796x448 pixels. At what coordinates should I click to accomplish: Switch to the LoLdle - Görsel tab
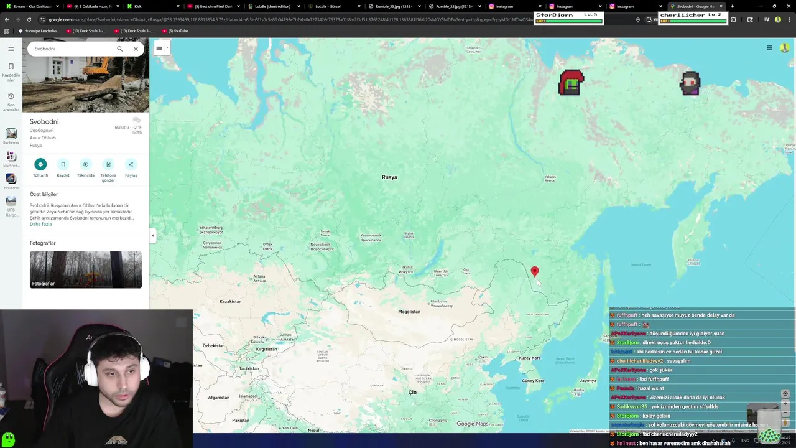(333, 6)
